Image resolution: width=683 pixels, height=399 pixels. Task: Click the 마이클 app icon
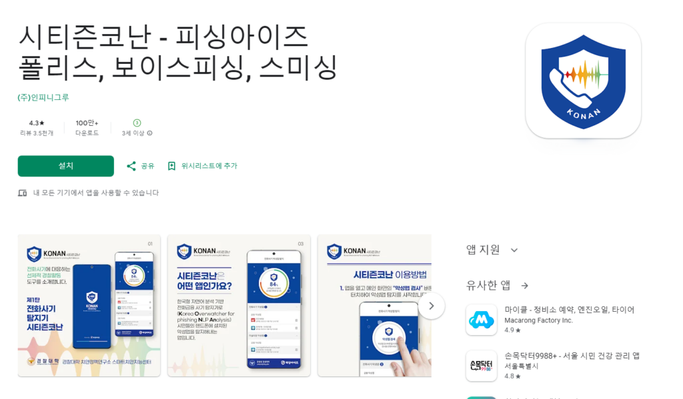tap(482, 320)
